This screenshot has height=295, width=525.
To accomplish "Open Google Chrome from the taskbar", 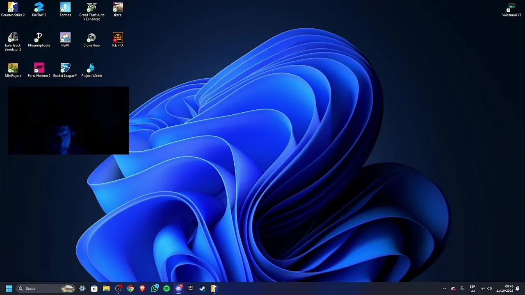I will click(130, 288).
